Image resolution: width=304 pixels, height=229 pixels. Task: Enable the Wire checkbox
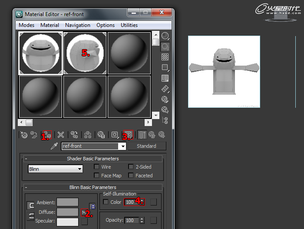(97, 167)
